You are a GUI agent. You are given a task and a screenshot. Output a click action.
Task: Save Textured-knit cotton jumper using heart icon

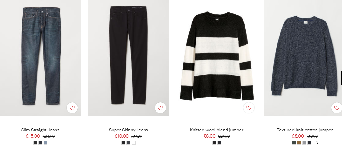tap(337, 108)
